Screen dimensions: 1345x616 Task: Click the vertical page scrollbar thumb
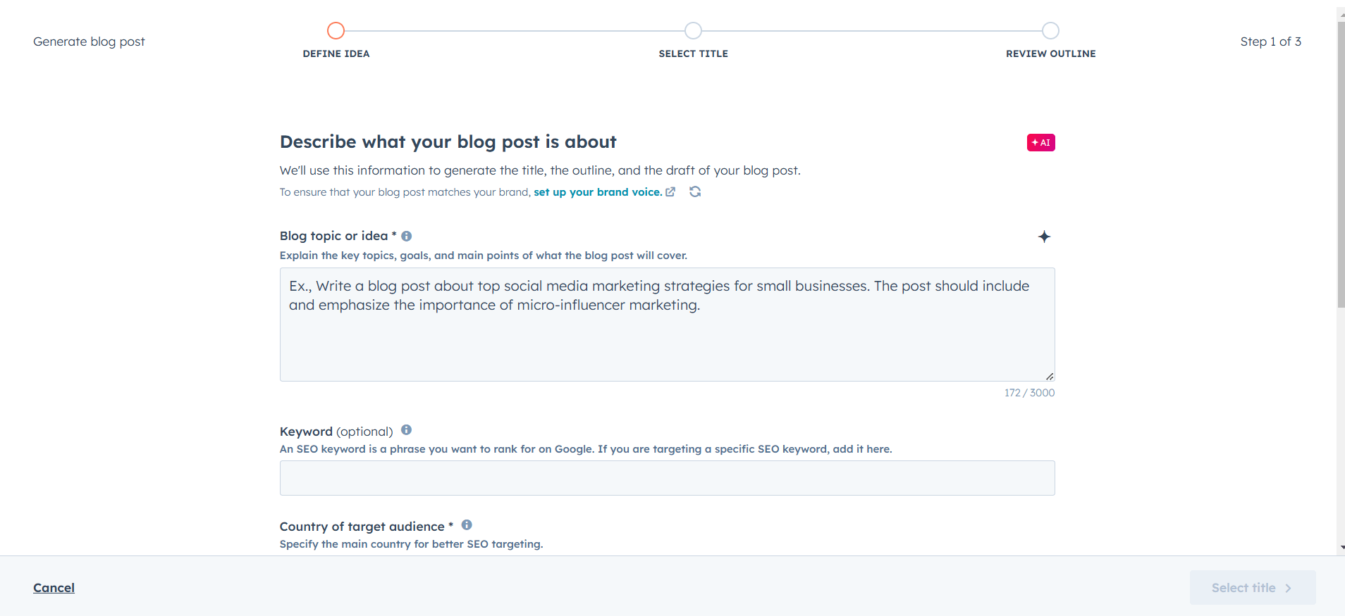click(1341, 164)
